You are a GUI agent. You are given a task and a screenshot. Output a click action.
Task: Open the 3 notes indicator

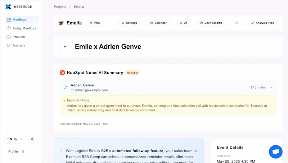tap(258, 87)
